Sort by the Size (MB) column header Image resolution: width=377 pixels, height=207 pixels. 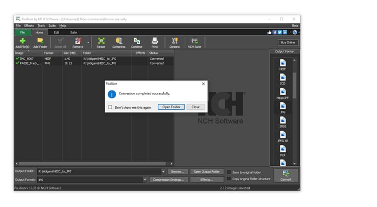pyautogui.click(x=72, y=53)
